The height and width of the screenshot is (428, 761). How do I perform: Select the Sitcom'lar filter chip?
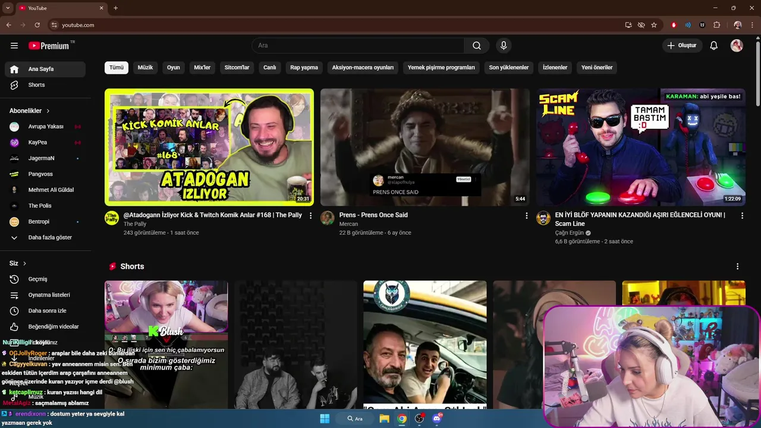pyautogui.click(x=237, y=68)
